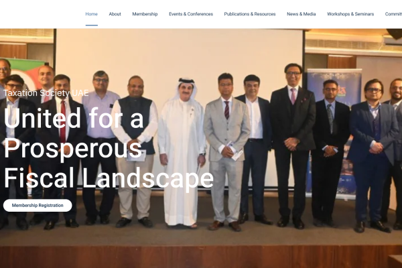Viewport: 402px width, 268px height.
Task: Navigate to News & Media
Action: [301, 14]
